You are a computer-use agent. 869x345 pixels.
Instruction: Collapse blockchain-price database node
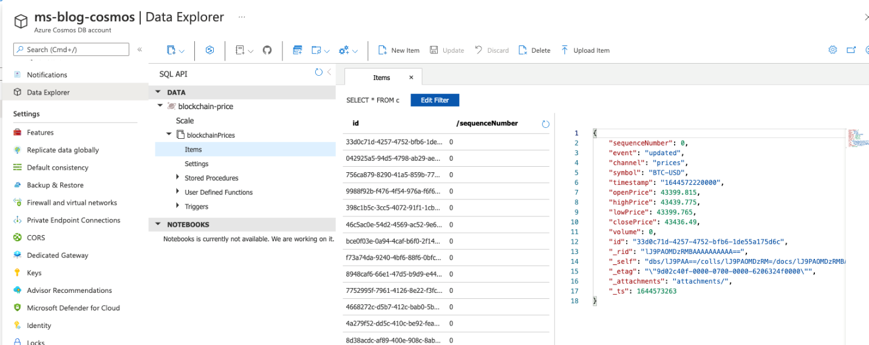coord(160,106)
